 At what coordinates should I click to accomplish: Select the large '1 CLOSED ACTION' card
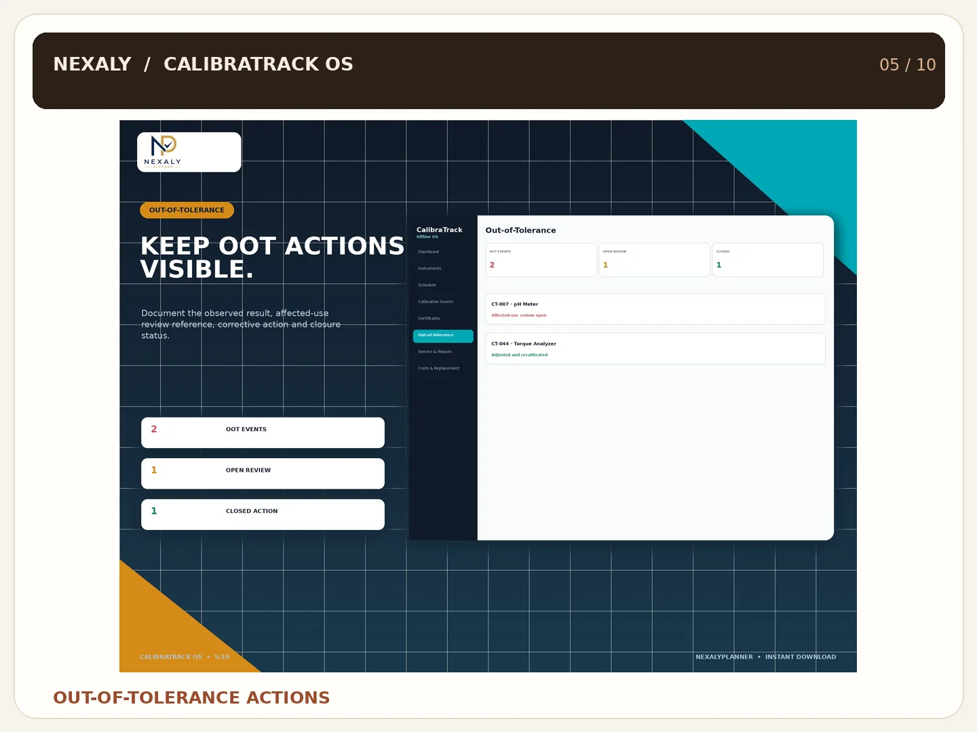(x=263, y=514)
